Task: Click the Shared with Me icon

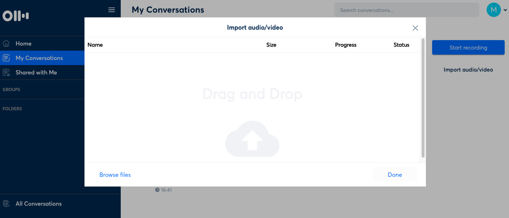Action: coord(6,72)
